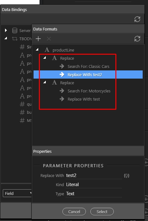
Task: Collapse the first Replace formatter node
Action: 45,58
